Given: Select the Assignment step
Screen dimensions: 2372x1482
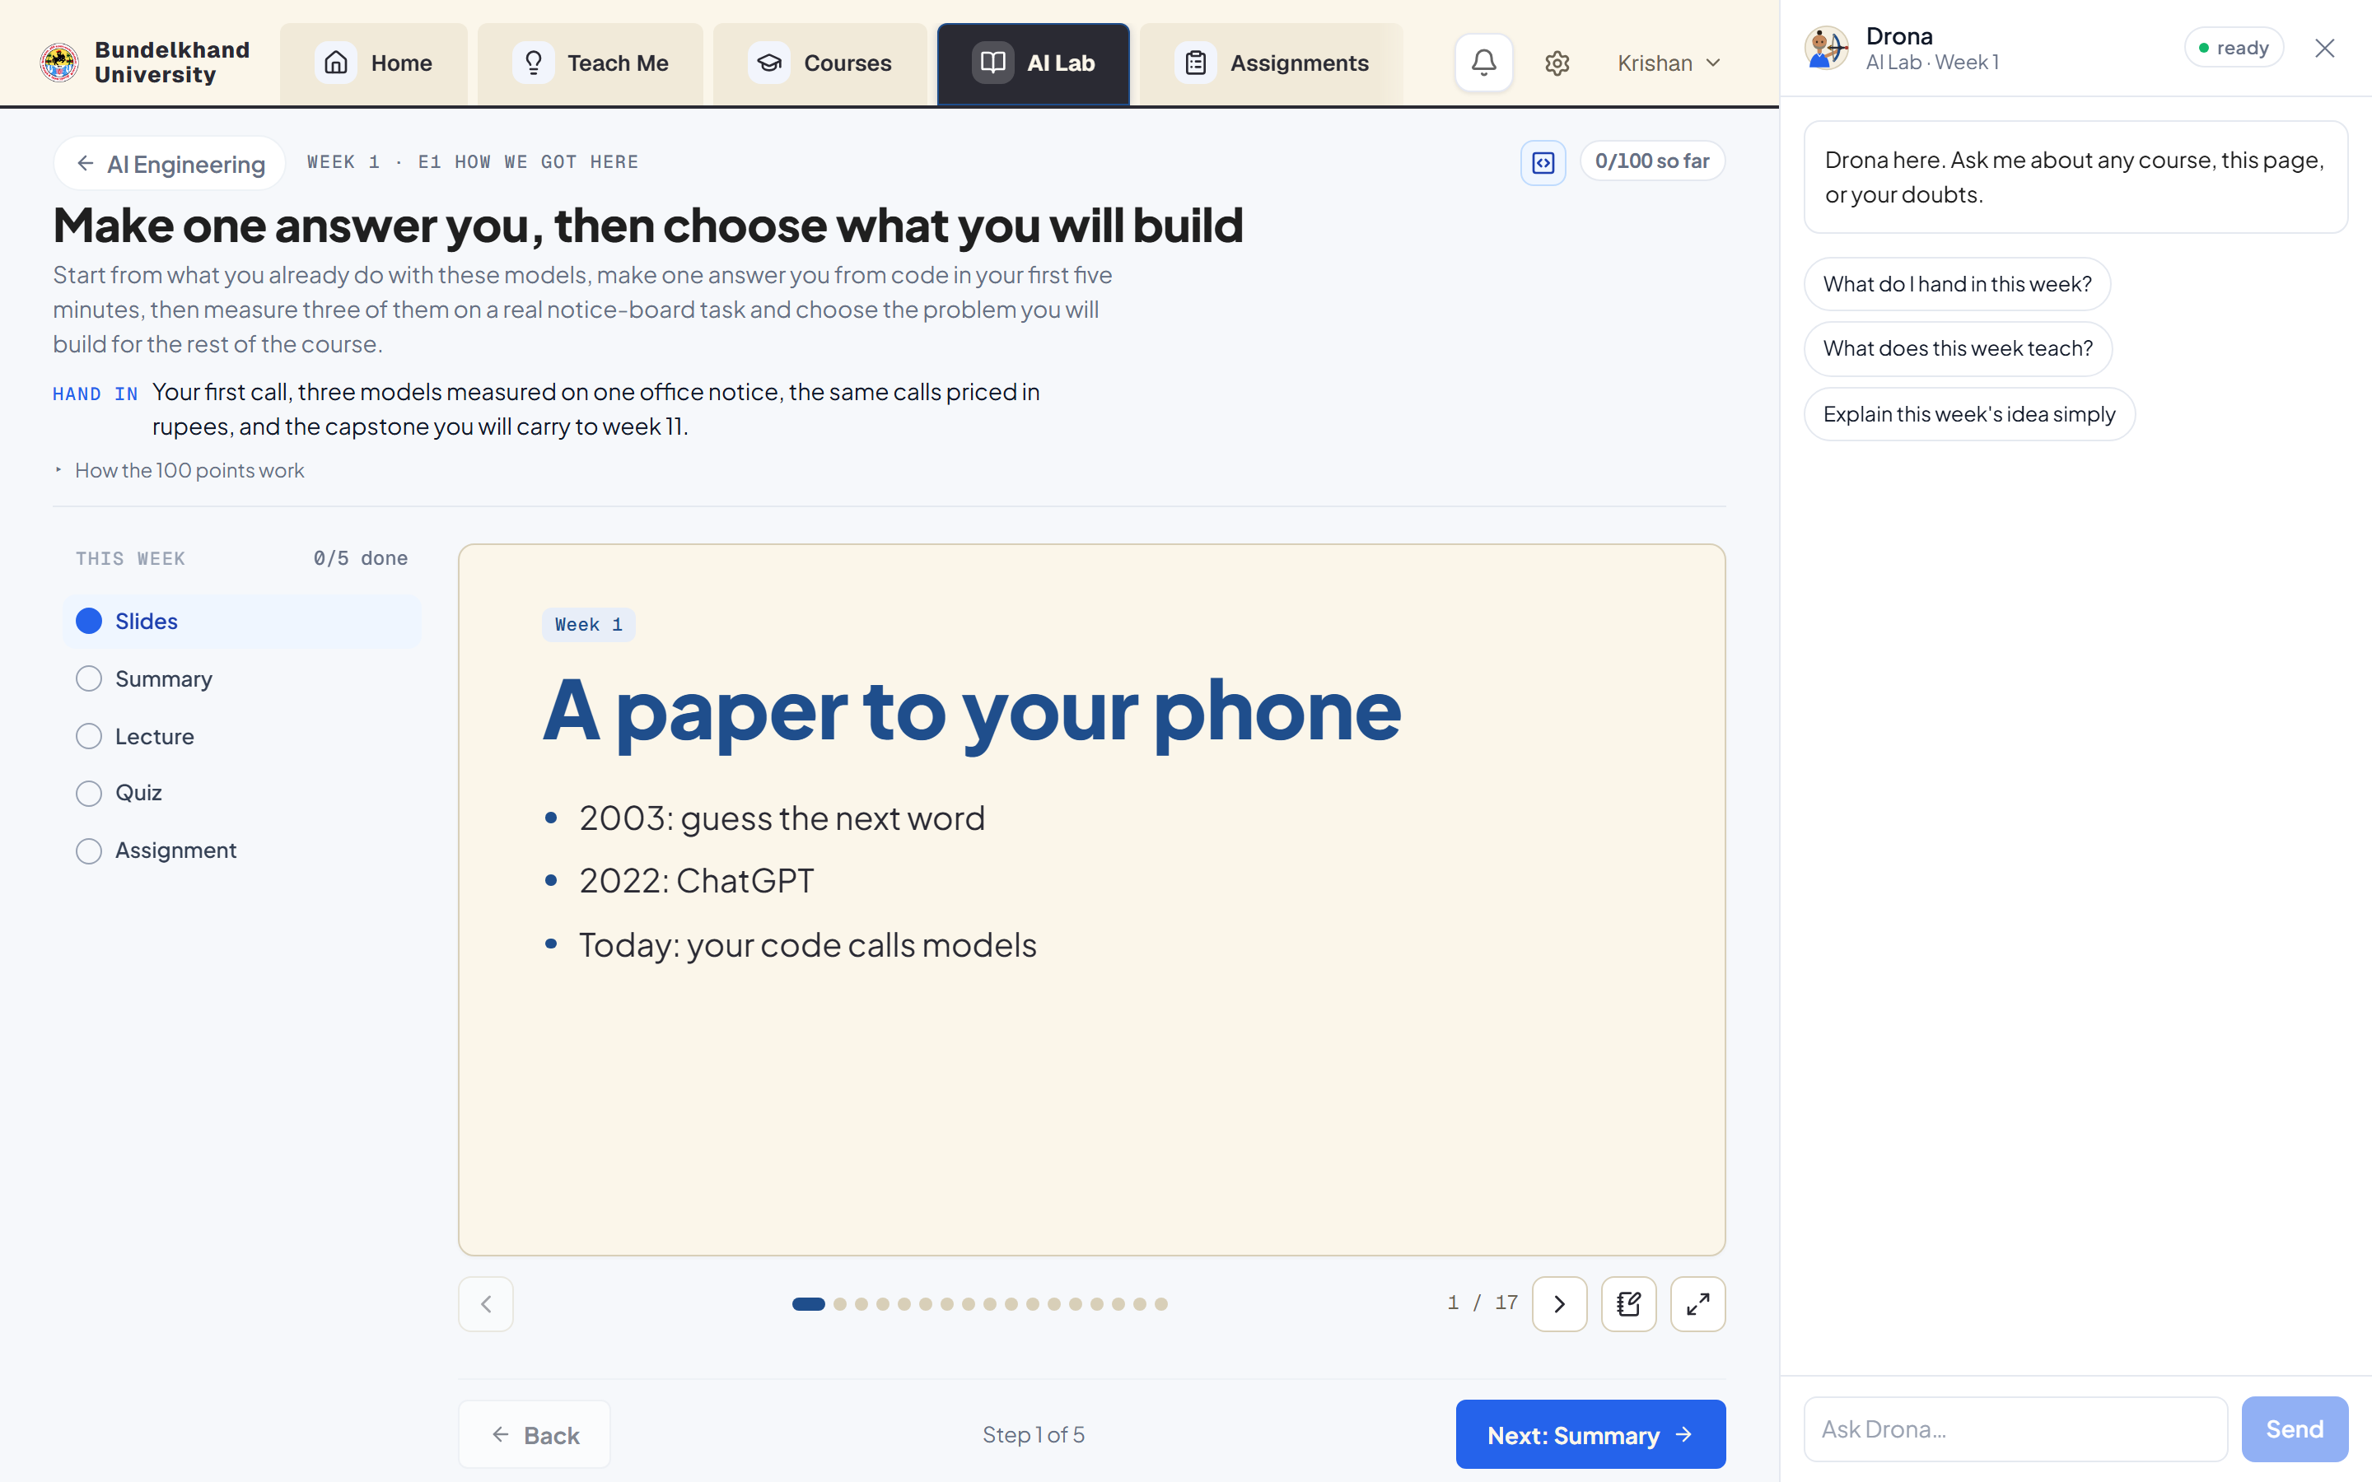Looking at the screenshot, I should pos(242,851).
